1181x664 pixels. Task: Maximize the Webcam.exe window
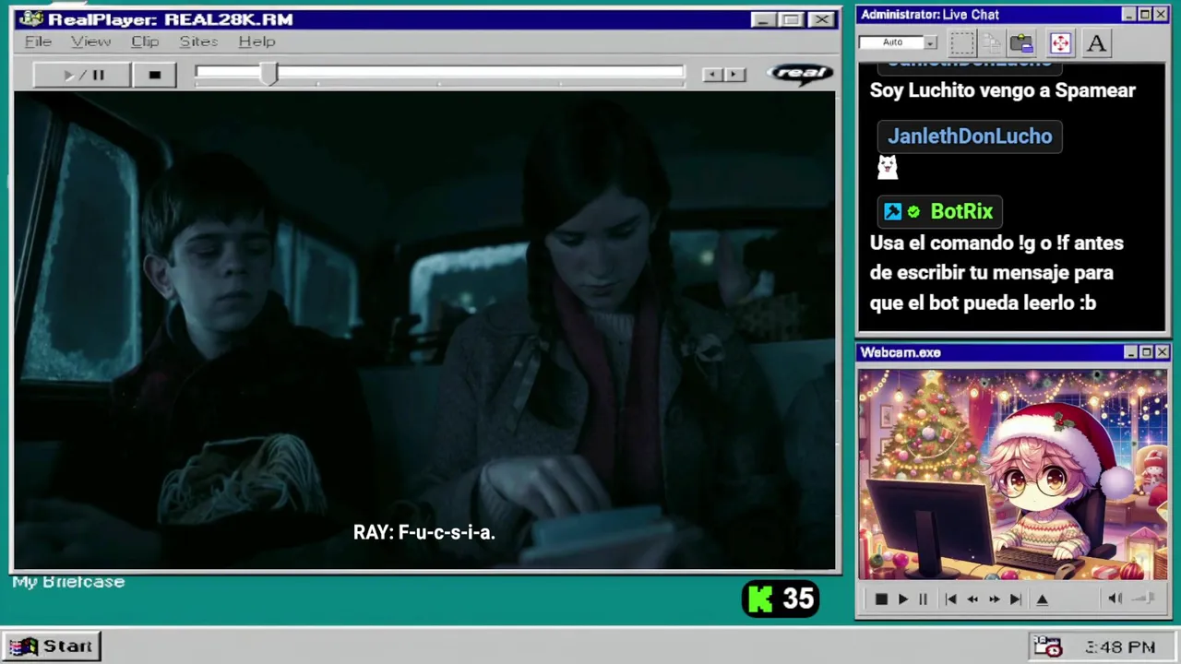tap(1146, 352)
